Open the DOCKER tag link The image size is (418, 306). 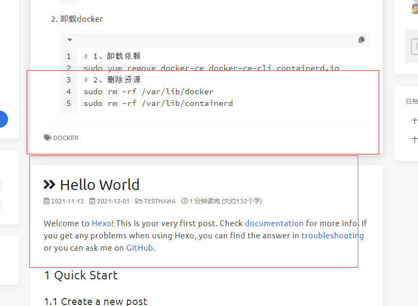pyautogui.click(x=66, y=138)
